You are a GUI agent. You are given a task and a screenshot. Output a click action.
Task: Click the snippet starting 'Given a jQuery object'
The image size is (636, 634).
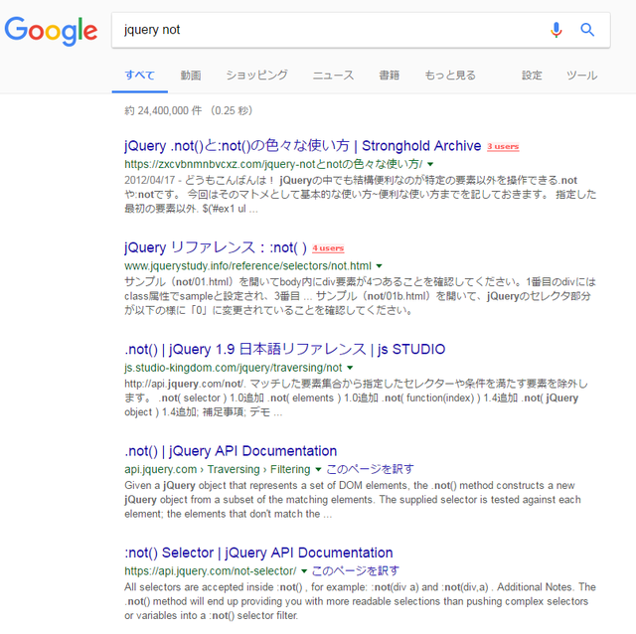click(x=353, y=500)
